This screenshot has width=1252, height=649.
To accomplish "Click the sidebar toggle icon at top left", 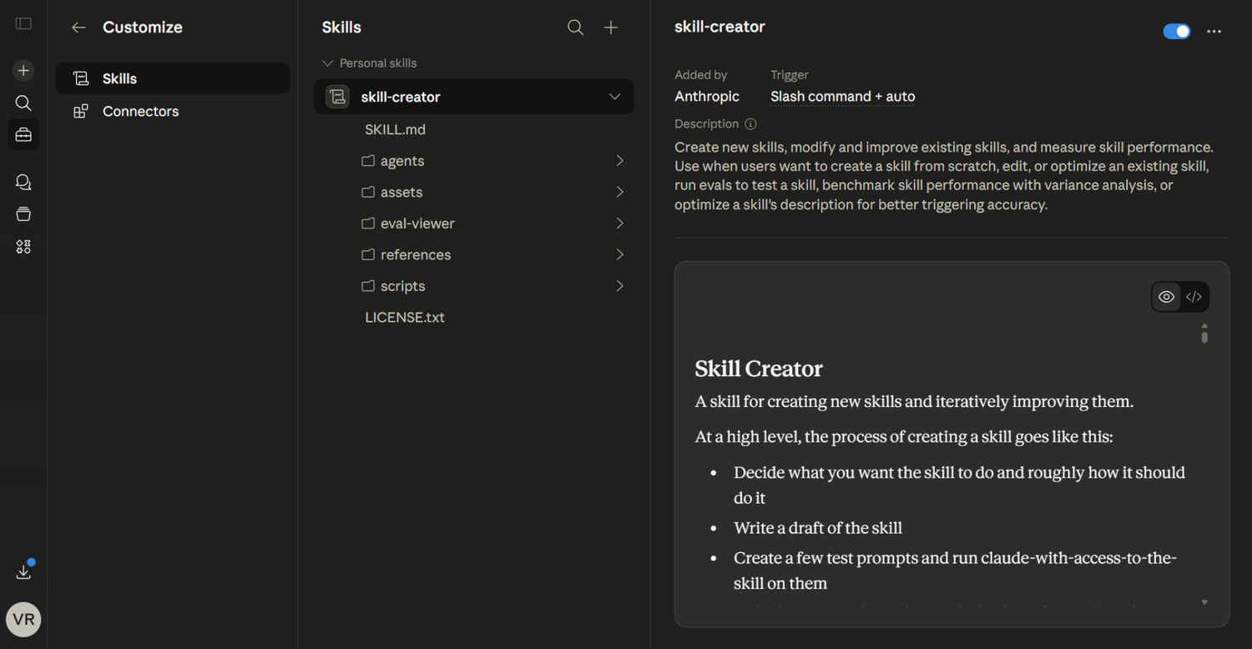I will click(23, 23).
